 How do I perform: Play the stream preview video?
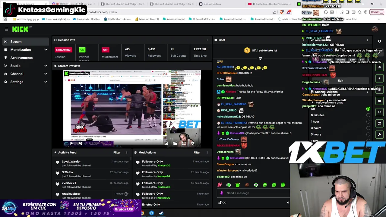71,143
